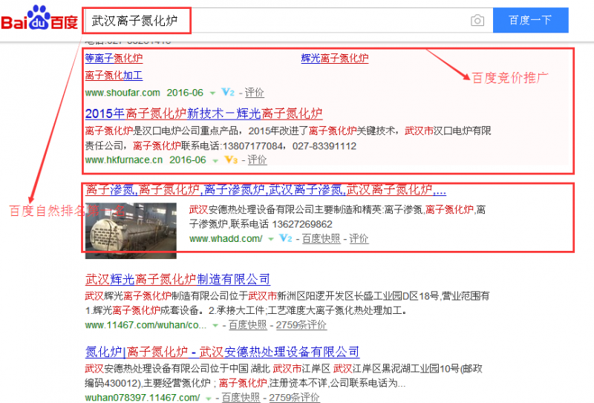Expand the dropdown arrow after www.hkfurnace.cn
594x403 pixels.
tap(215, 160)
